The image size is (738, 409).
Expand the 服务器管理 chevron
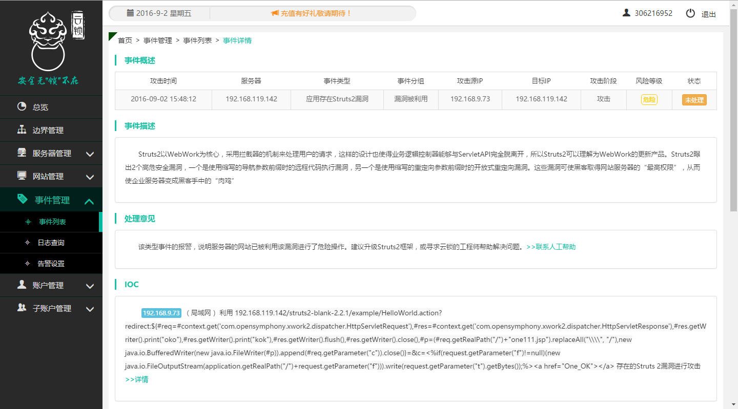90,154
